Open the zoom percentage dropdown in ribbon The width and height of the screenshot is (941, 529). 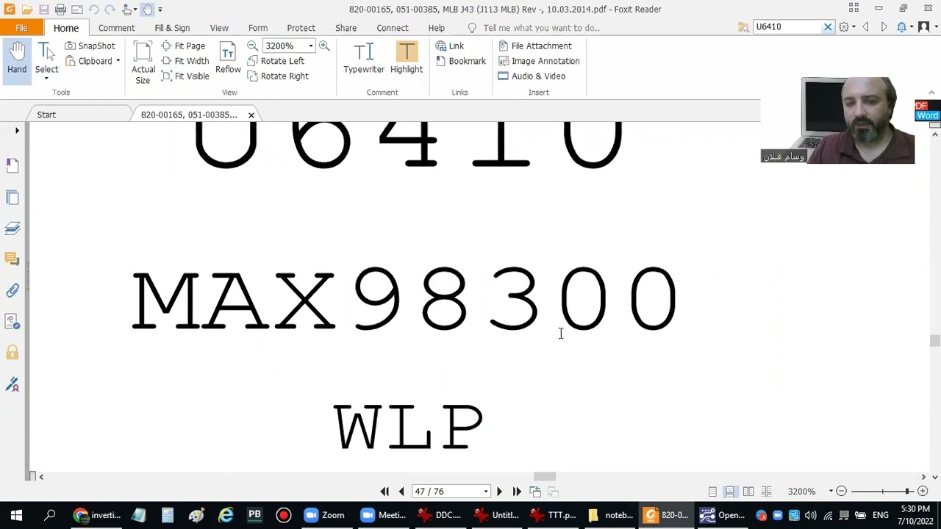click(310, 46)
